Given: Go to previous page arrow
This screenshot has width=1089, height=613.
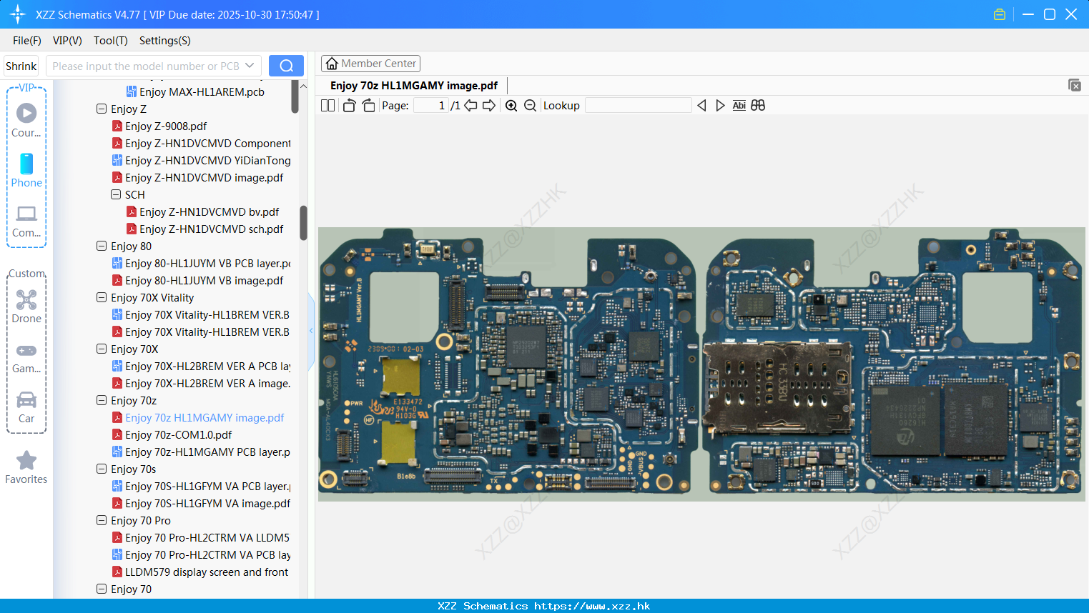Looking at the screenshot, I should [x=470, y=106].
